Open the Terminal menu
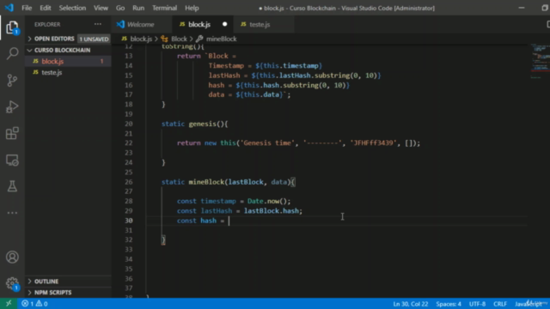 coord(164,8)
